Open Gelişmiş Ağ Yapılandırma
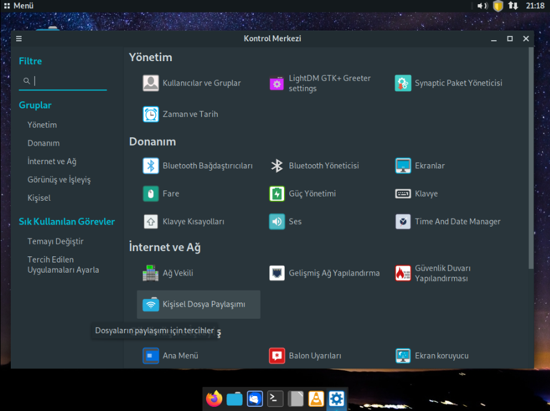The image size is (550, 411). click(x=325, y=273)
